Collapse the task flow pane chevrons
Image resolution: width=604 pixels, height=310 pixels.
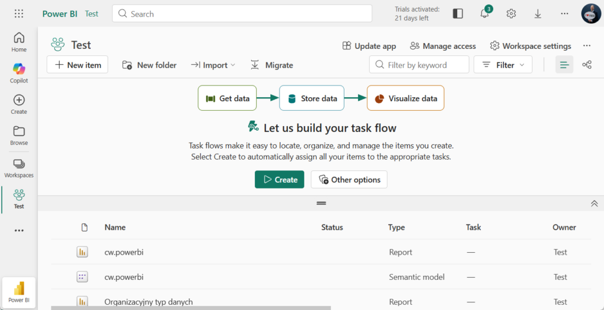pos(594,204)
